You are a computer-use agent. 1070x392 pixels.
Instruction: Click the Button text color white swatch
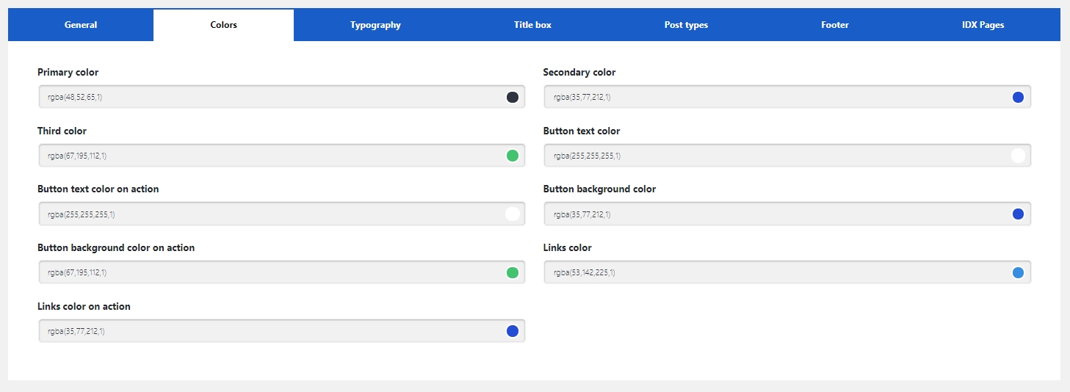coord(1018,156)
